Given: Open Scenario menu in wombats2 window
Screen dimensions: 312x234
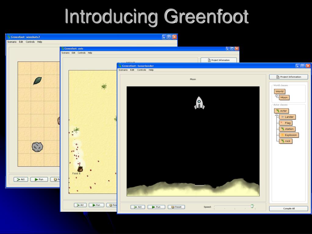Looking at the screenshot, I should tap(12, 42).
